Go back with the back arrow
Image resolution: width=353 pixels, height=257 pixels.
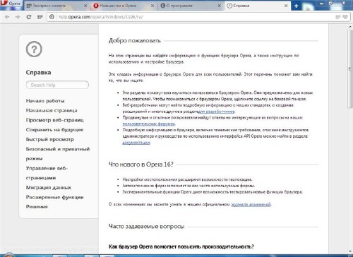7,17
